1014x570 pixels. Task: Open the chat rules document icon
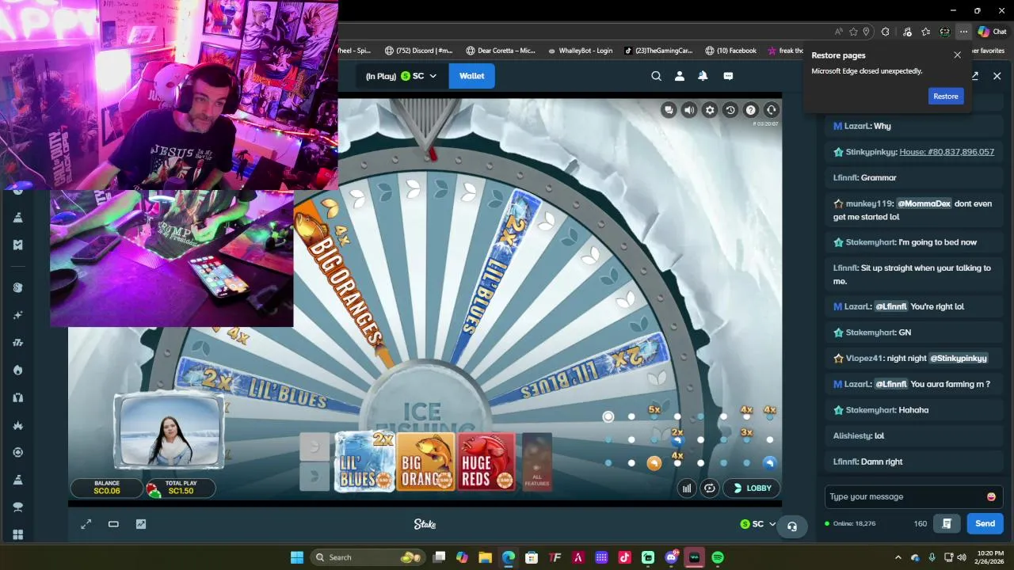pos(946,523)
